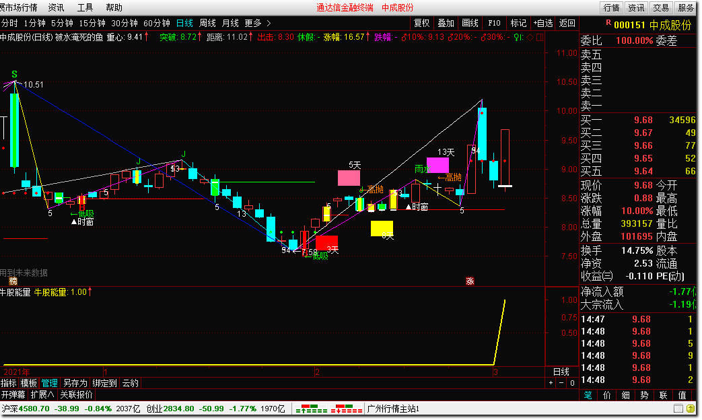Select the 5分钟 period tab
702x420 pixels.
click(x=62, y=24)
